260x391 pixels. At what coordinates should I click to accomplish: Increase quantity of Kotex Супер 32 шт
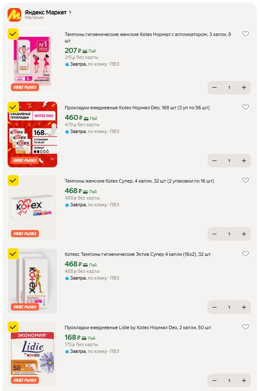tap(244, 234)
